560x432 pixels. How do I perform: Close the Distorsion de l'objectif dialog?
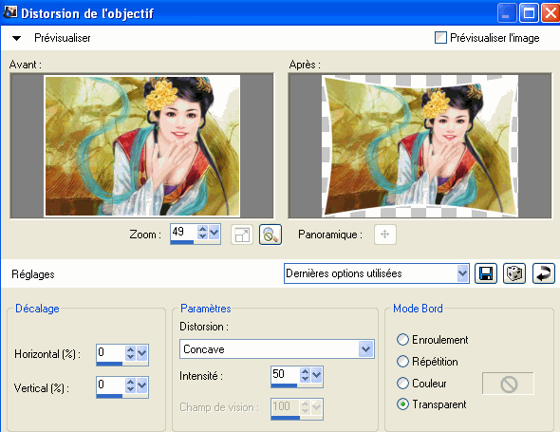[x=551, y=13]
